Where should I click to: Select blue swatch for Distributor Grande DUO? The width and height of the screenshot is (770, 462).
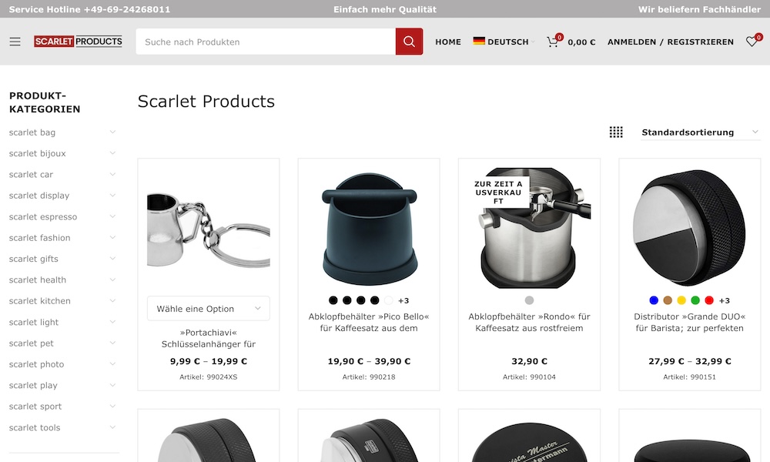654,300
